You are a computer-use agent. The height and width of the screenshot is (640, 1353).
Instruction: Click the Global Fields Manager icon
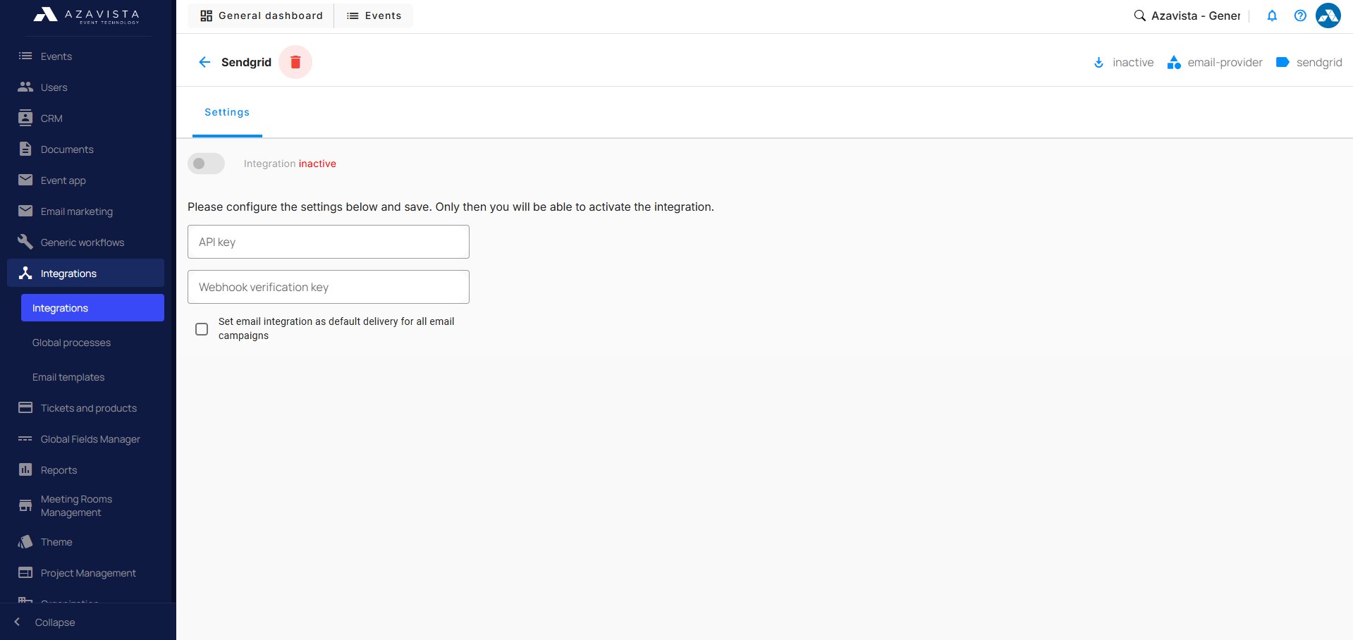click(25, 438)
